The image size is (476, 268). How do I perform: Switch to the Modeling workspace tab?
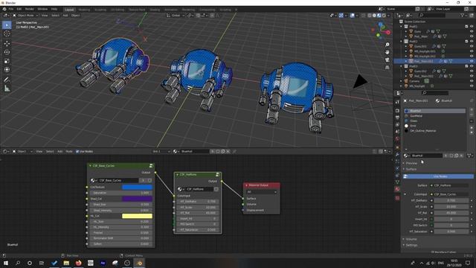point(84,10)
